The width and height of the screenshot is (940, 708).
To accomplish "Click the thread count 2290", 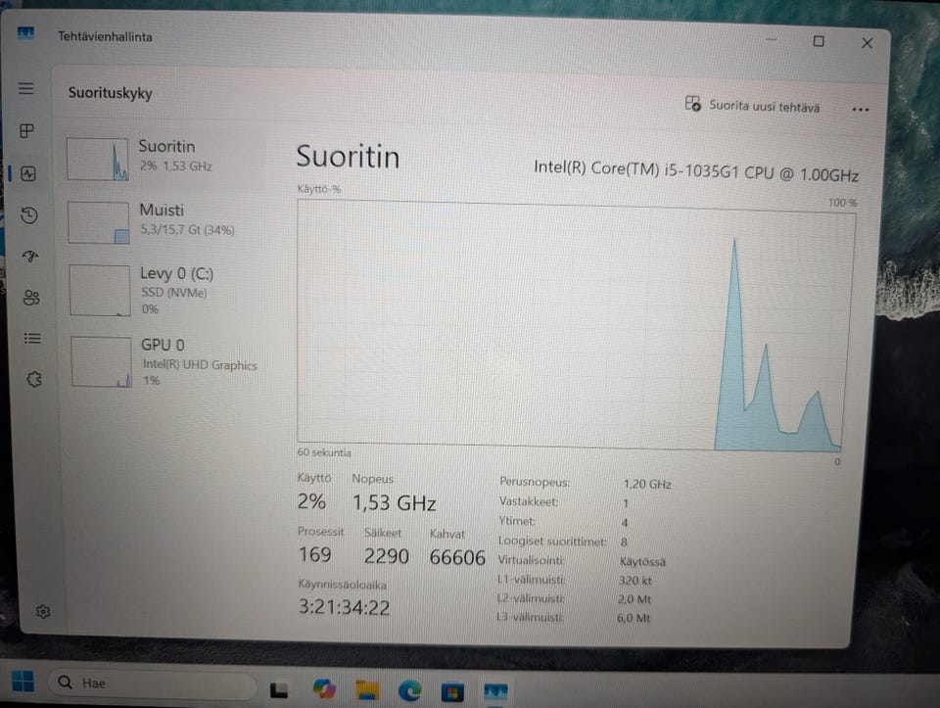I will point(387,556).
